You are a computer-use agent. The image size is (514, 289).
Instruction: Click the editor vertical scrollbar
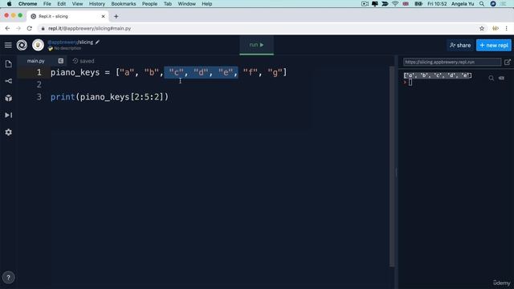point(392,166)
